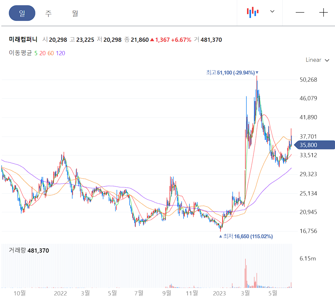This screenshot has height=301, width=335.
Task: Toggle the 5-day moving average
Action: tap(36, 53)
